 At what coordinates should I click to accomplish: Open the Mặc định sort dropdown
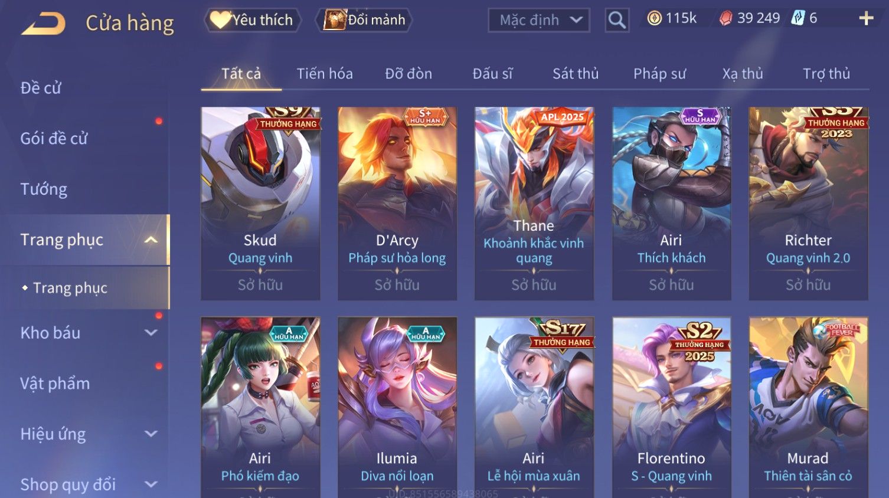pos(539,20)
